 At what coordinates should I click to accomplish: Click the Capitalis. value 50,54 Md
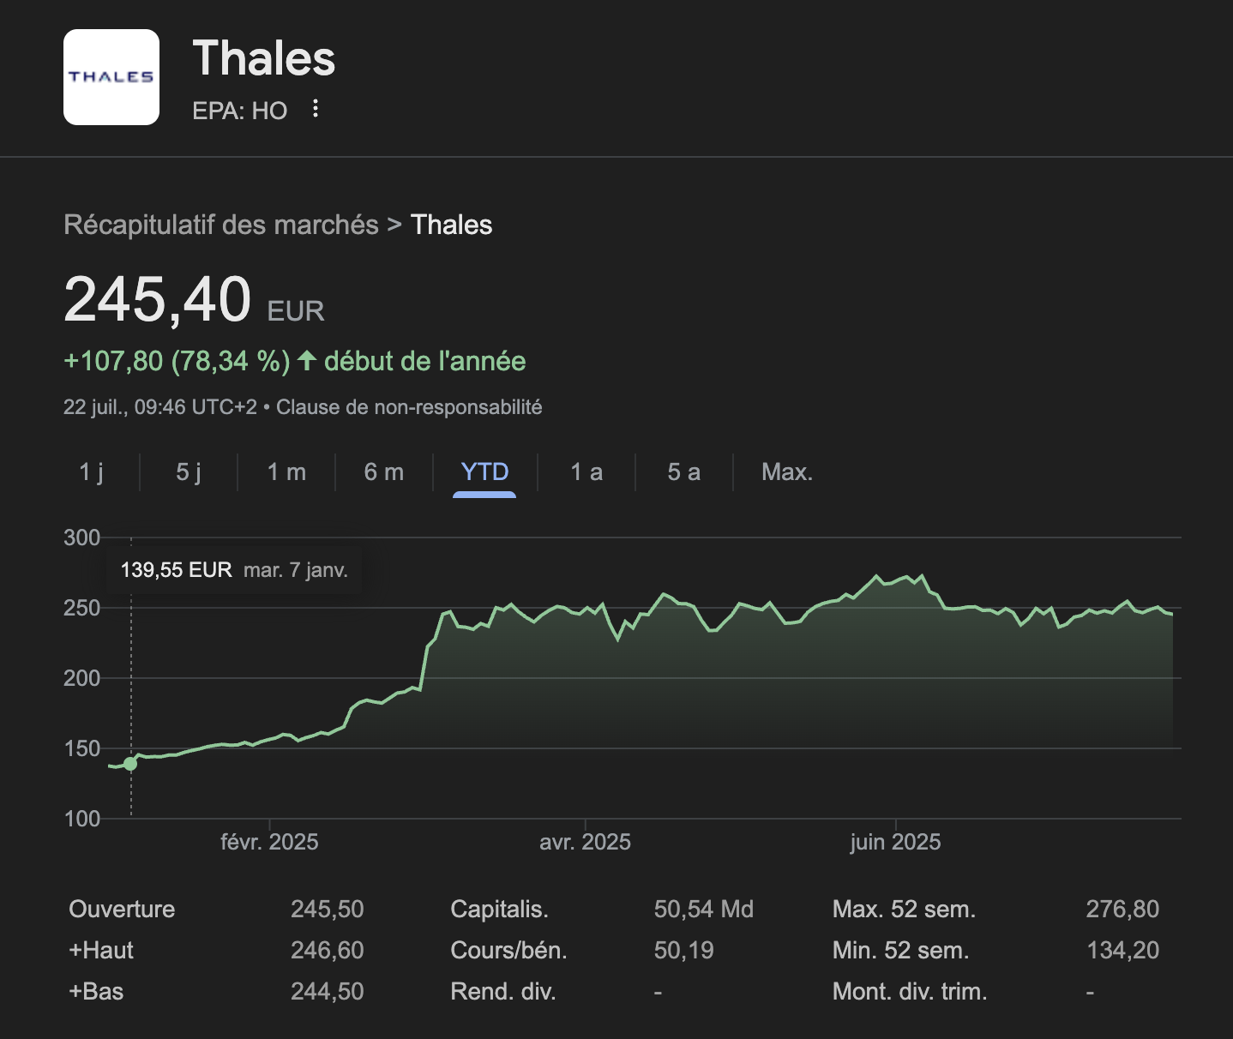click(x=703, y=909)
